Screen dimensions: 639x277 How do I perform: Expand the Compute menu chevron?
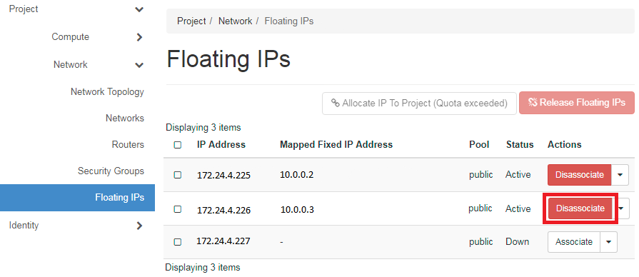tap(139, 37)
